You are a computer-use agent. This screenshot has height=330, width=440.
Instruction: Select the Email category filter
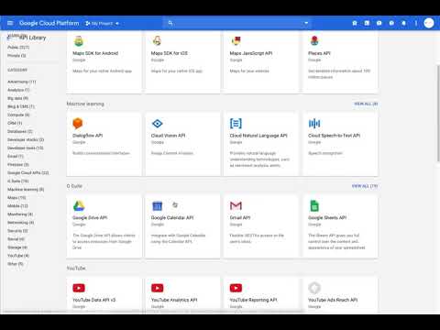(x=16, y=156)
